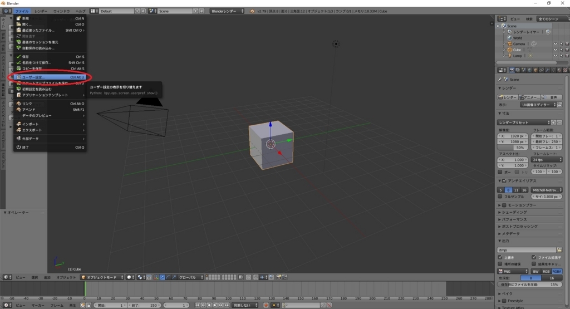Click the play animation button in timeline
Image resolution: width=570 pixels, height=309 pixels.
pyautogui.click(x=215, y=305)
